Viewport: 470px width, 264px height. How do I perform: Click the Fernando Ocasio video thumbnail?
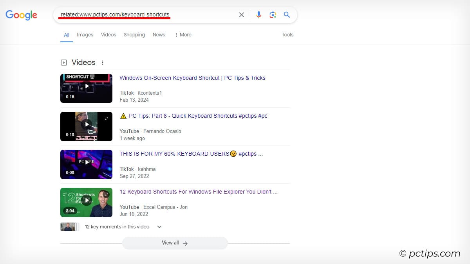tap(86, 126)
